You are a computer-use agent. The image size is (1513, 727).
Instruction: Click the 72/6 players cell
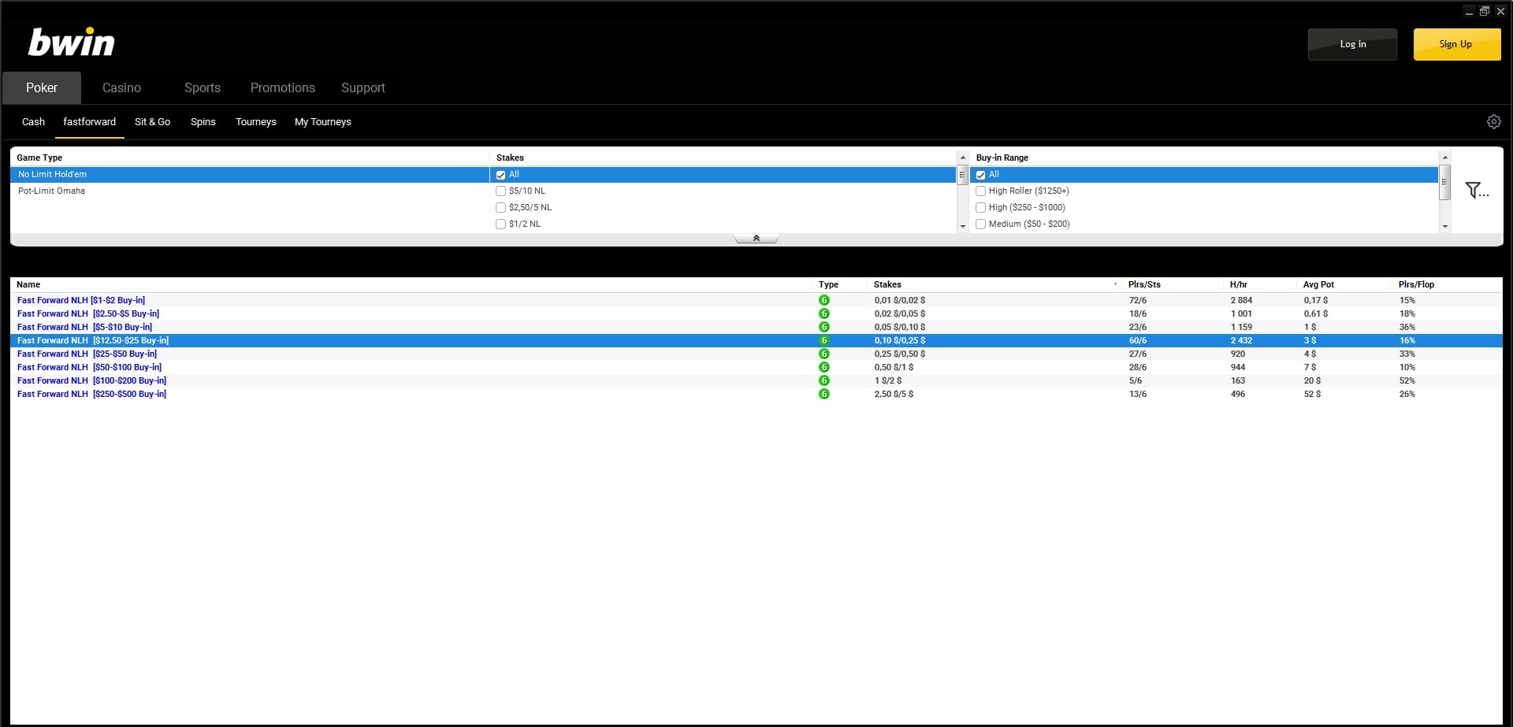pyautogui.click(x=1138, y=300)
